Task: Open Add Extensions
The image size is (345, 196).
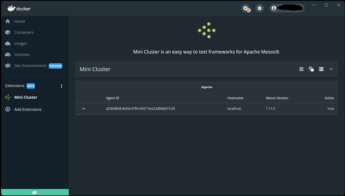Action: [28, 109]
